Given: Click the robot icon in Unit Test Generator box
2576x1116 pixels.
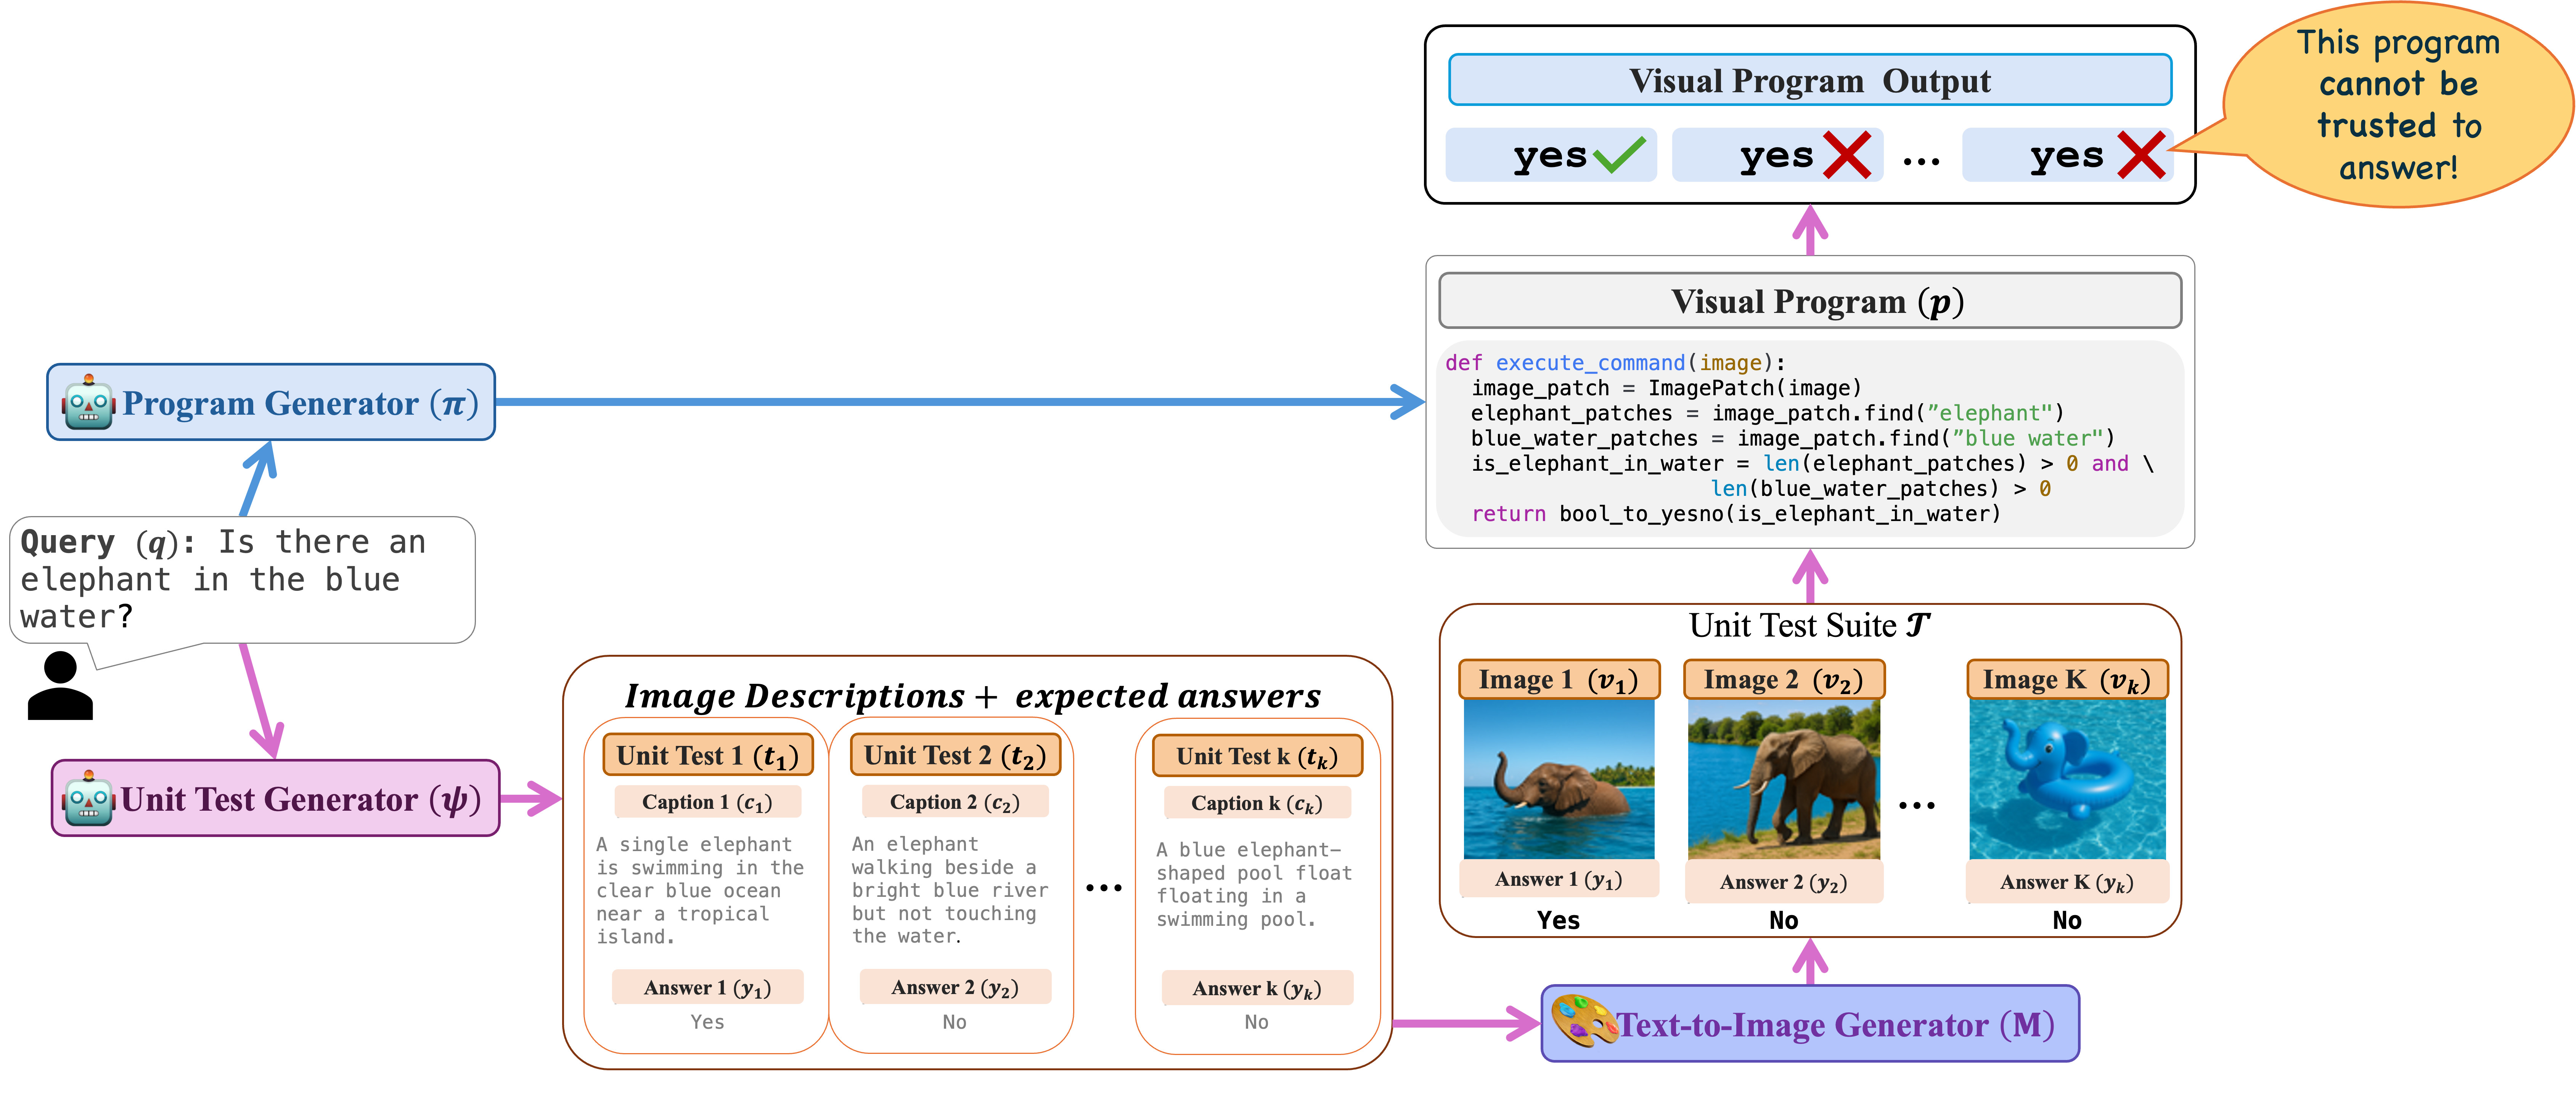Looking at the screenshot, I should click(x=88, y=798).
